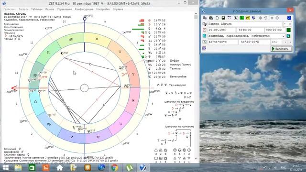Click the table list icon after the save icon
Screen dimensions: 306x172
click(229, 18)
